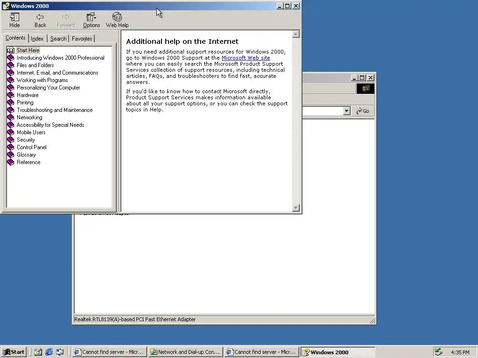Open the Personalizing Your Computer topic
Image resolution: width=478 pixels, height=358 pixels.
click(x=48, y=87)
